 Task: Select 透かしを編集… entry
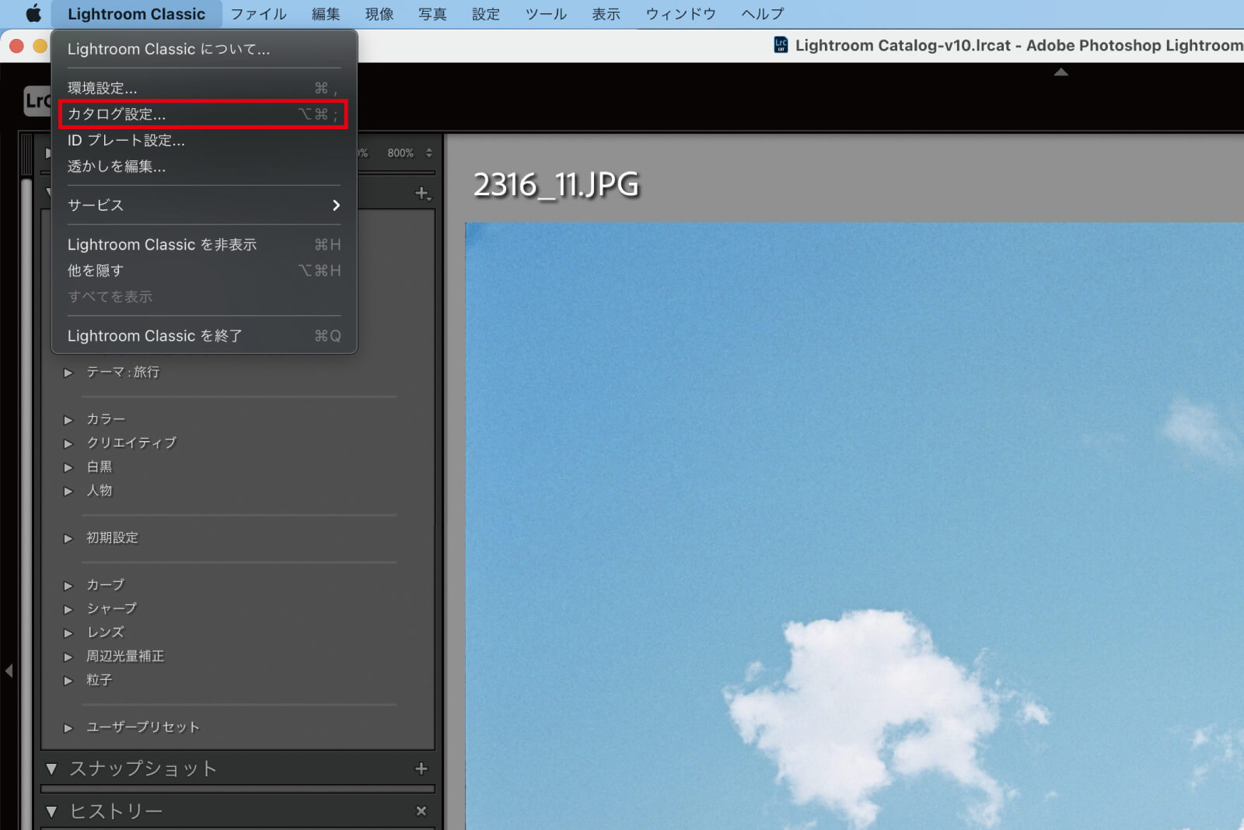204,166
